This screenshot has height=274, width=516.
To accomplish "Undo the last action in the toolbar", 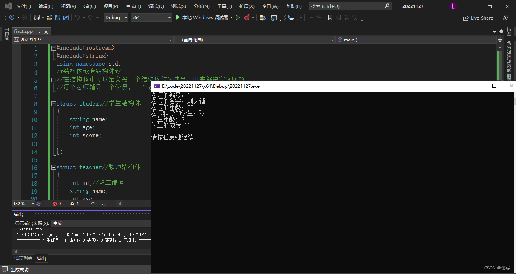I will click(77, 17).
